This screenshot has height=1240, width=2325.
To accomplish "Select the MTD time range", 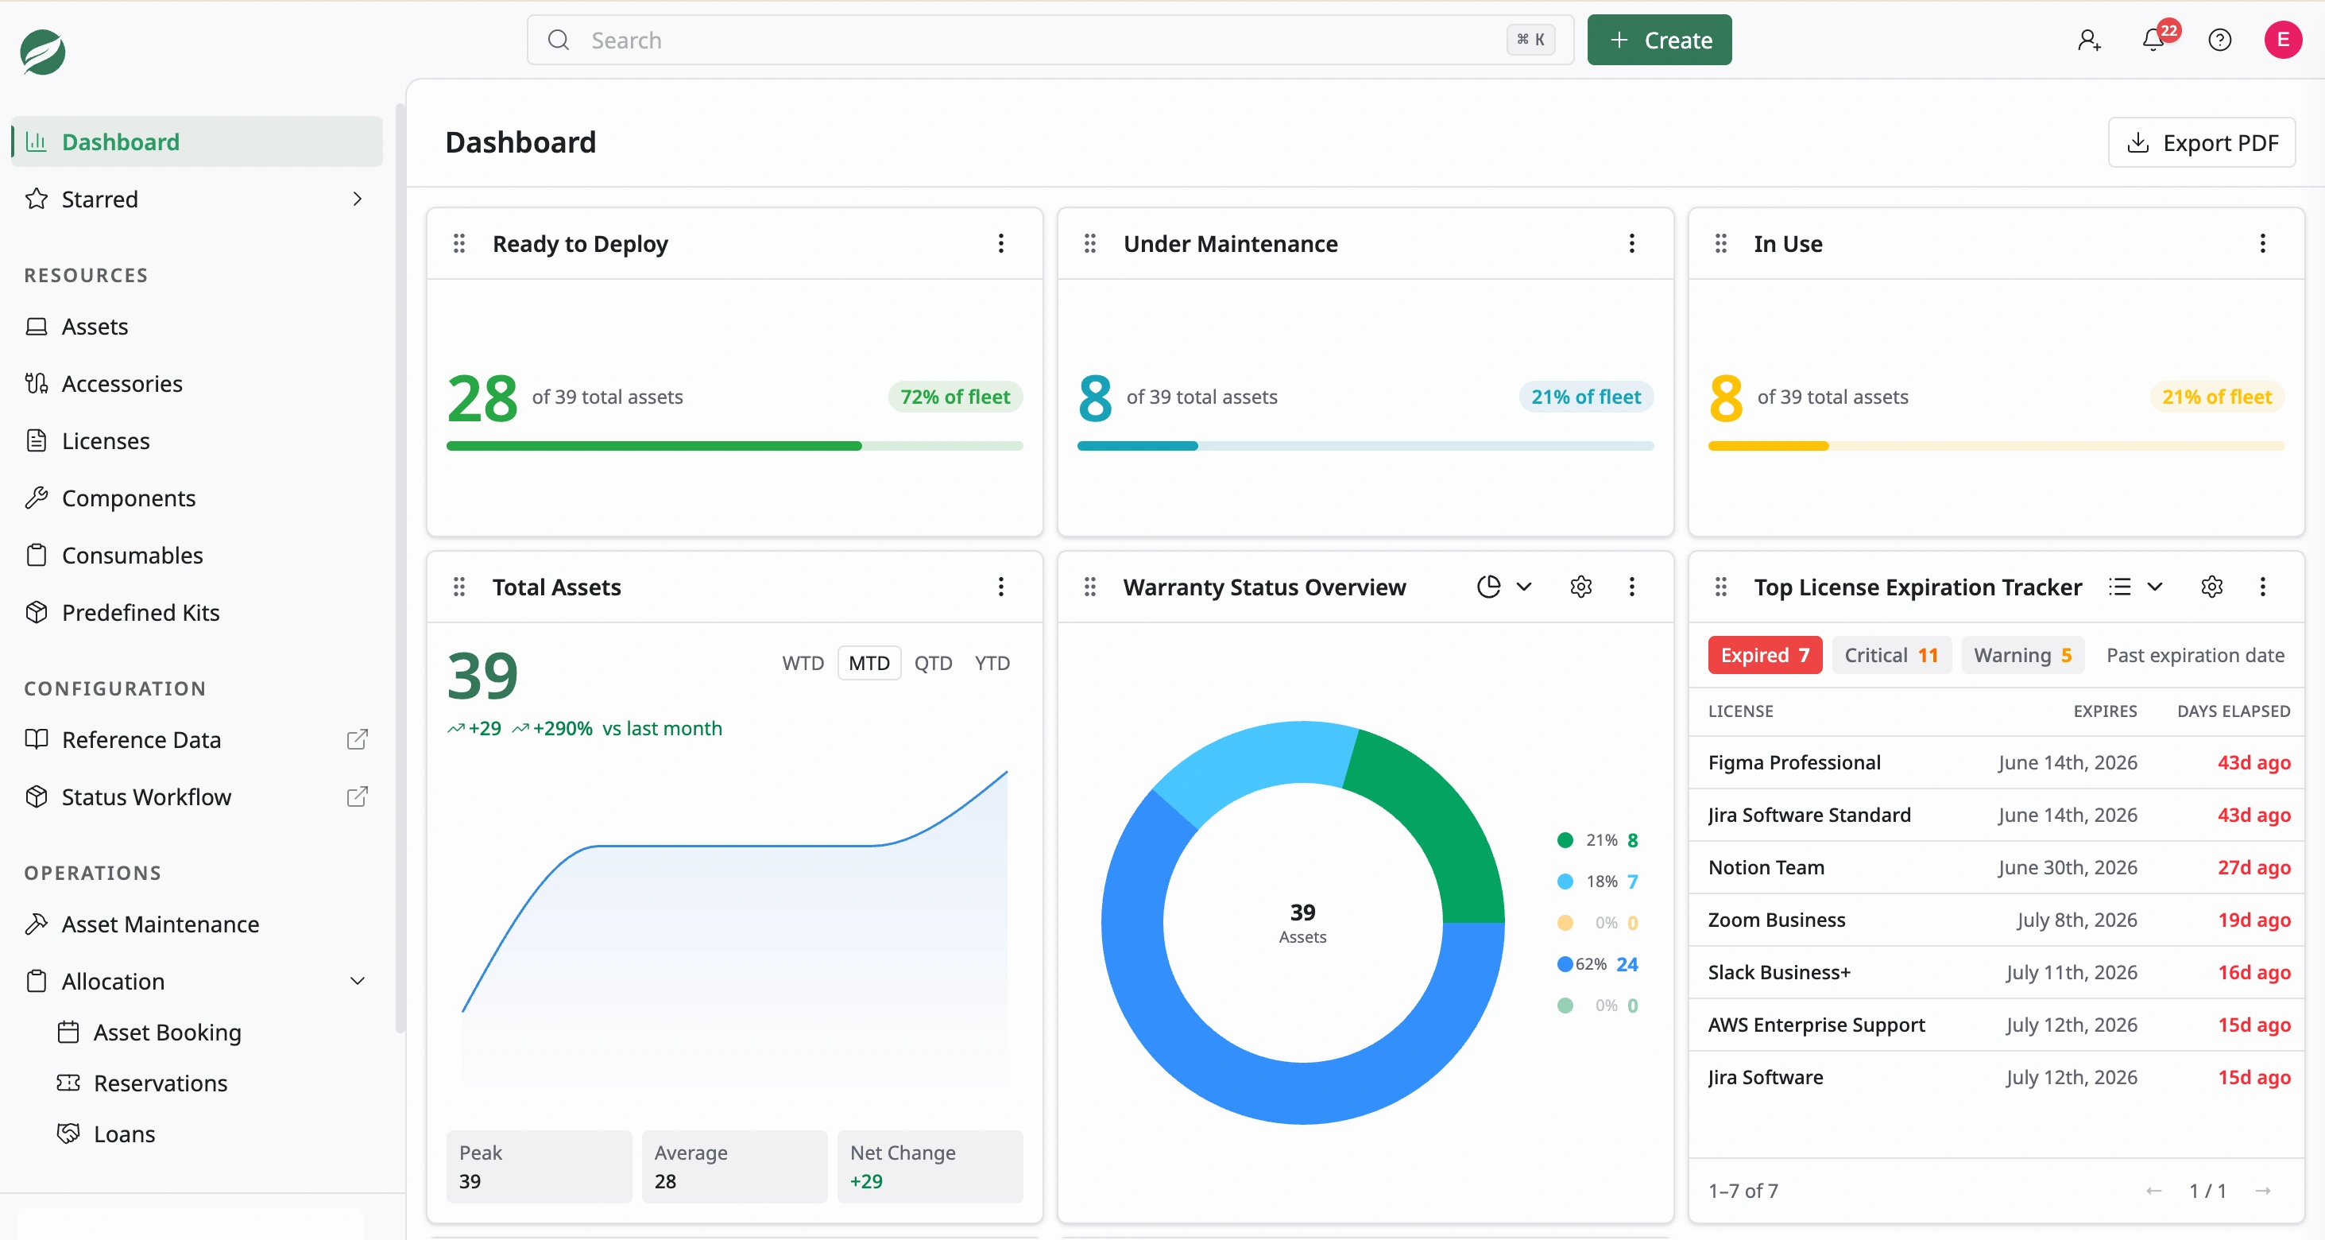I will [x=869, y=663].
